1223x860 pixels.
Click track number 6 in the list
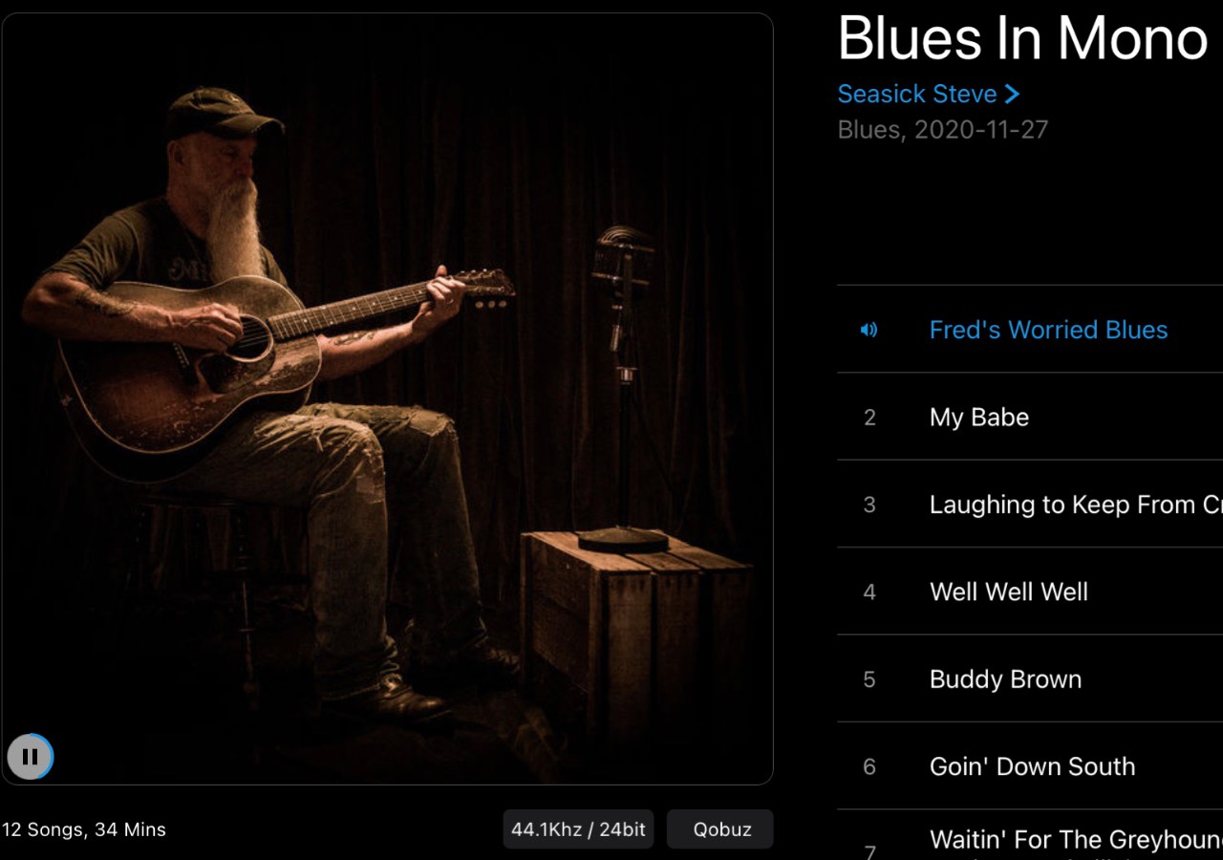[x=869, y=766]
